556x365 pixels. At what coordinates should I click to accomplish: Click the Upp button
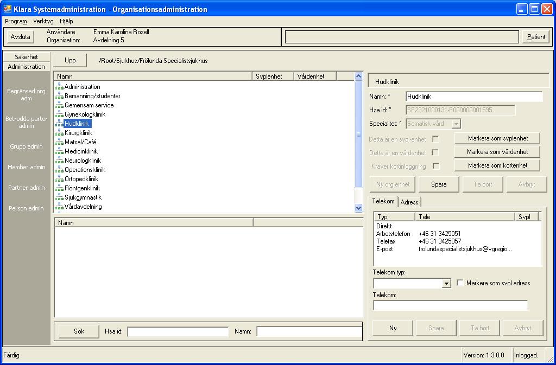[70, 60]
